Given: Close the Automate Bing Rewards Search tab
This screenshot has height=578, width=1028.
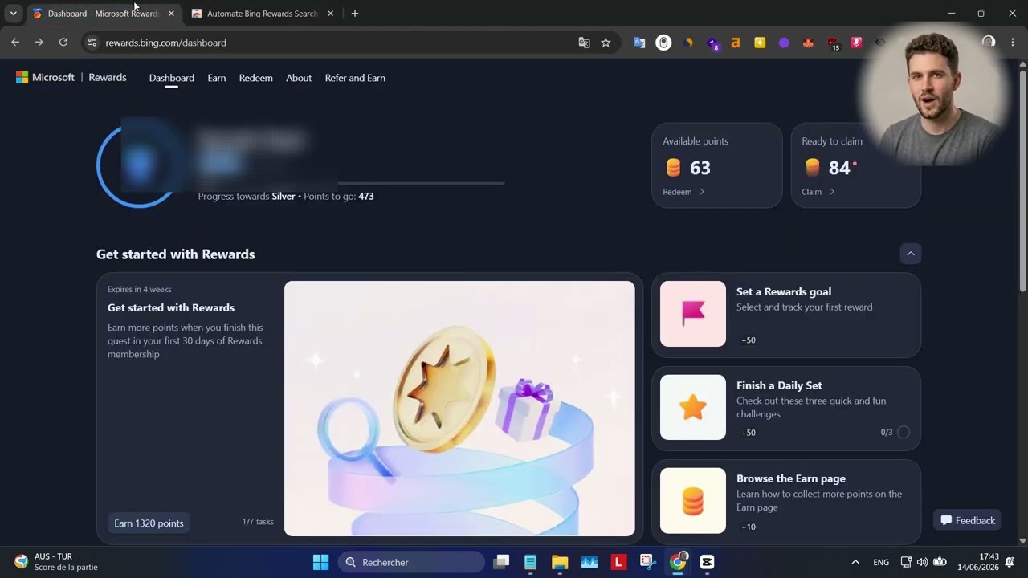Looking at the screenshot, I should coord(330,14).
